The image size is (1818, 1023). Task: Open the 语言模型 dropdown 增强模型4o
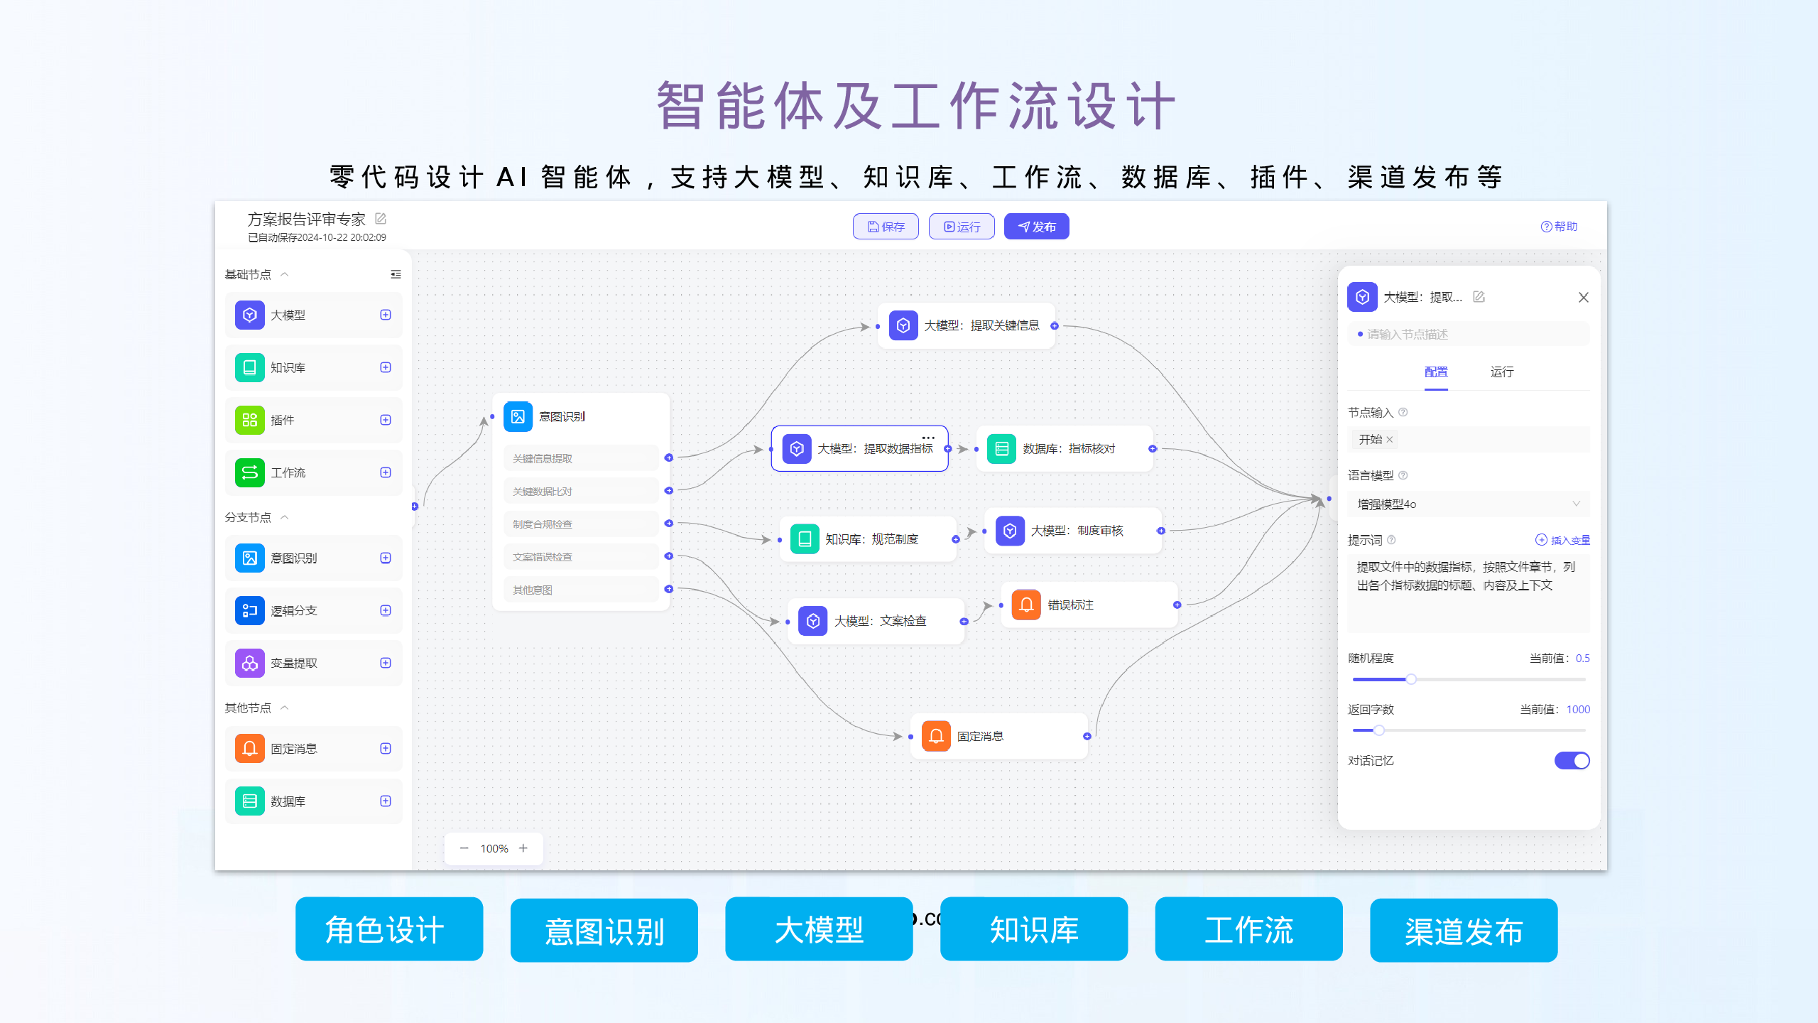(x=1468, y=504)
